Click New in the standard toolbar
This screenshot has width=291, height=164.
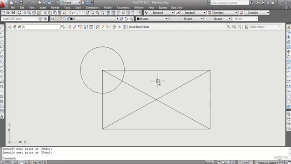pos(4,13)
